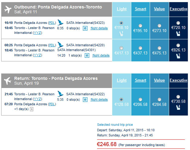Click the seat icon under €730.58 return Executive fare
The height and width of the screenshot is (150, 190).
(178, 107)
